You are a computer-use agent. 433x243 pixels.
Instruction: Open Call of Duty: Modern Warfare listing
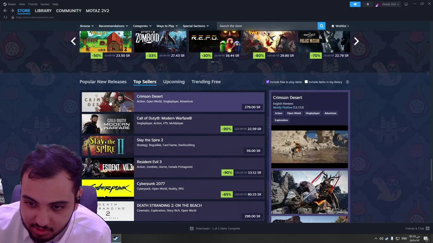[173, 124]
